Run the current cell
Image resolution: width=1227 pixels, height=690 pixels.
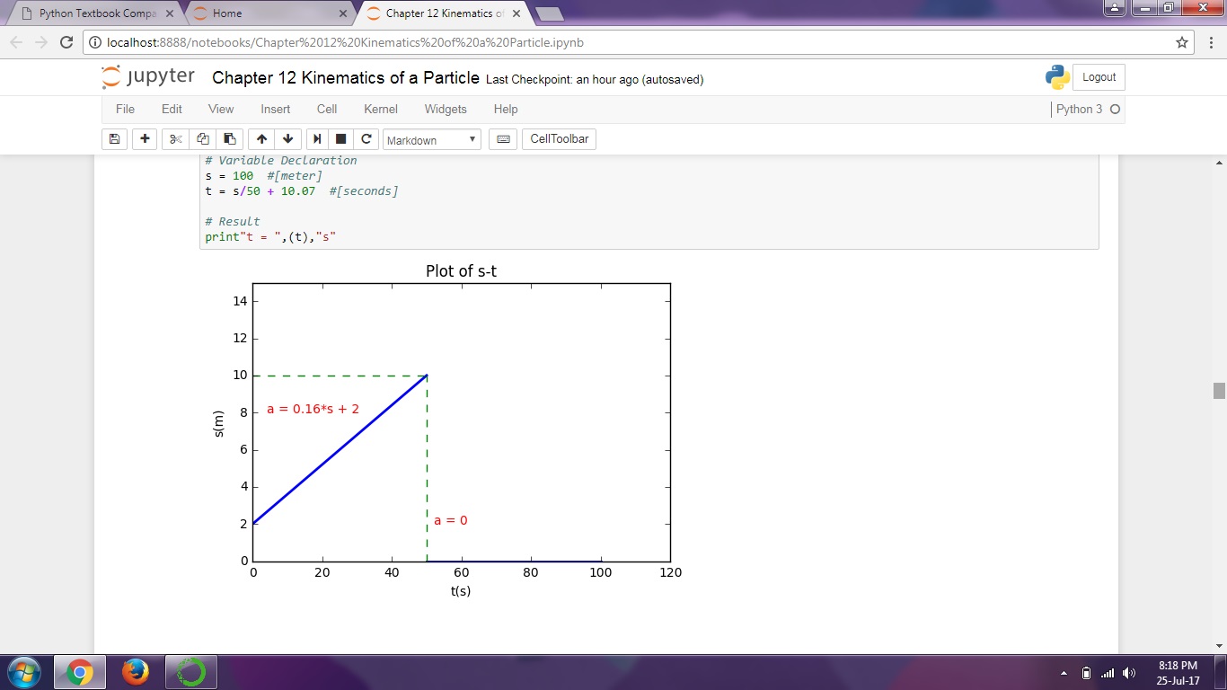(x=317, y=139)
